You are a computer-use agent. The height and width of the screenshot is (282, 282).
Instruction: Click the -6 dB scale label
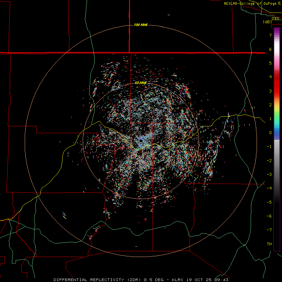[269, 216]
